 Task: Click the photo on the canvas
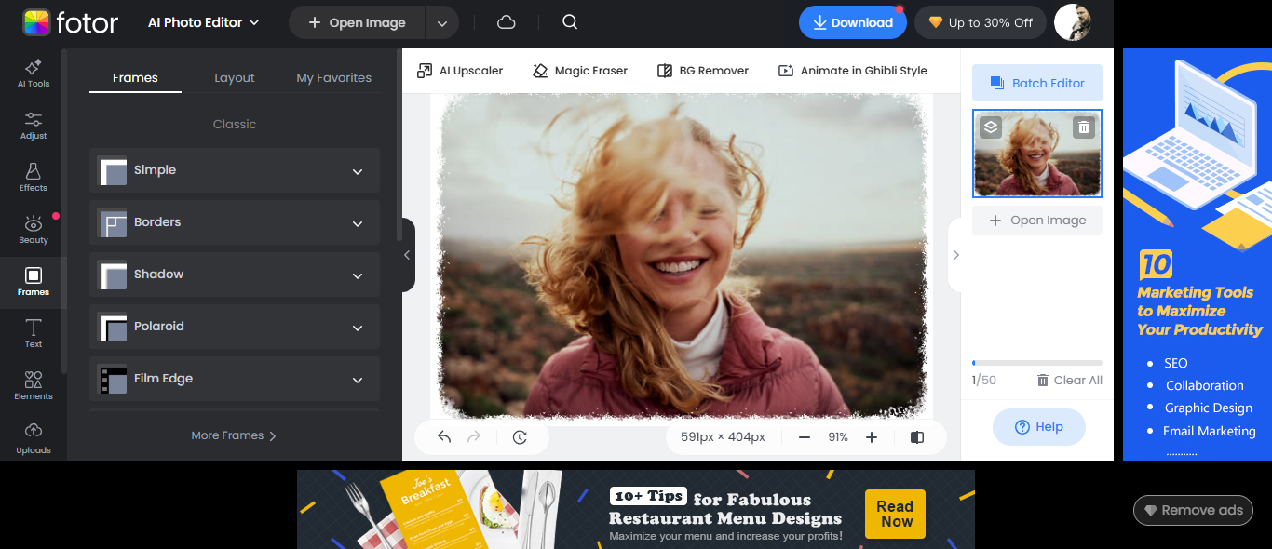pos(682,255)
